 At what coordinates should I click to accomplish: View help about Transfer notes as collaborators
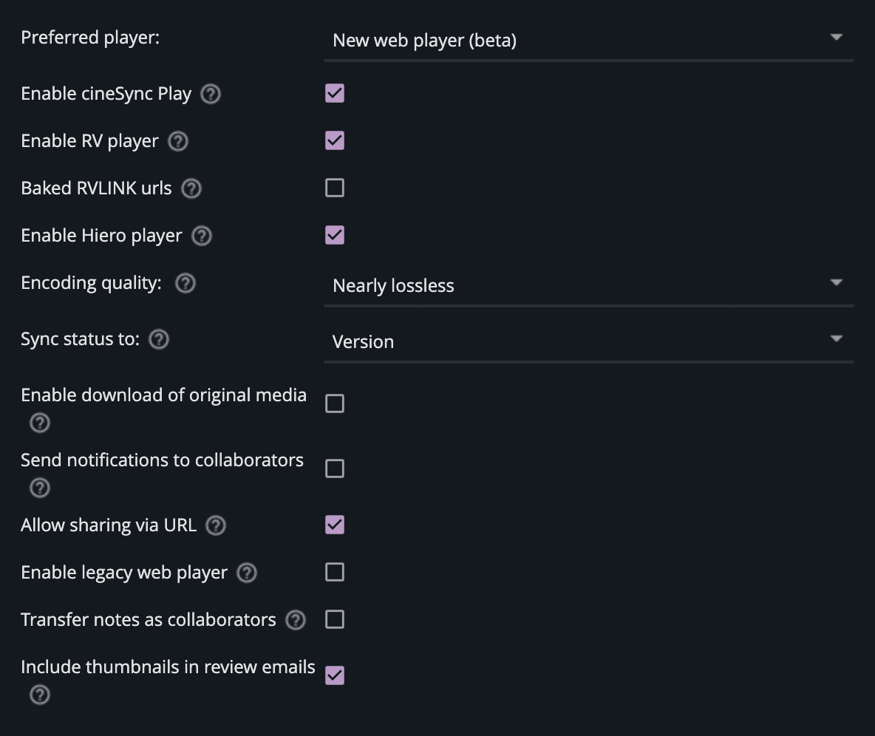[x=295, y=619]
